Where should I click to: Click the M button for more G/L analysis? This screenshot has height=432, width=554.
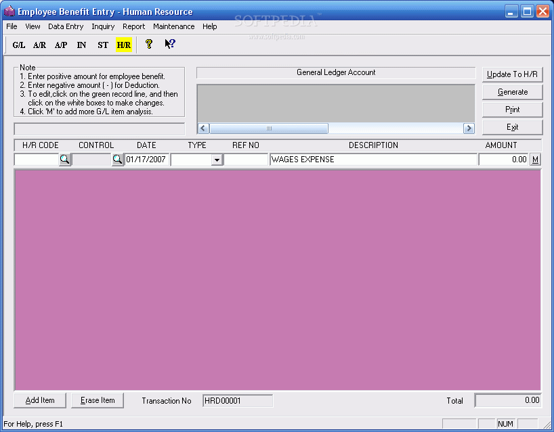coord(535,160)
